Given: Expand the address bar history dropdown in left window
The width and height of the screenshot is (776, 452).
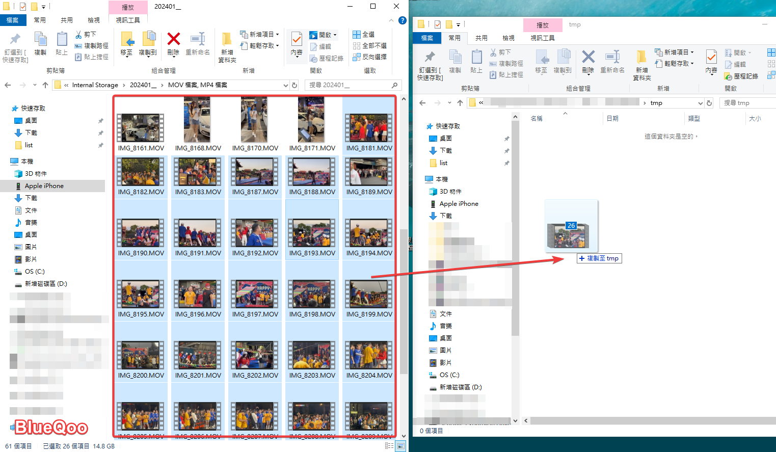Looking at the screenshot, I should [285, 85].
